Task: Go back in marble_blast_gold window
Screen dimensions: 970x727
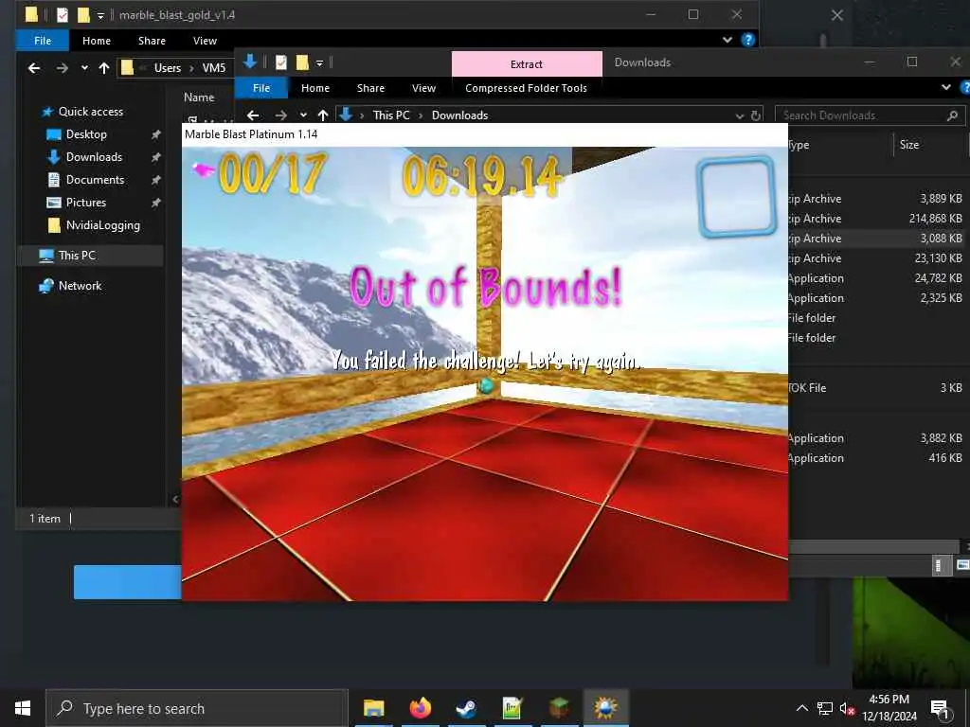Action: coord(34,68)
